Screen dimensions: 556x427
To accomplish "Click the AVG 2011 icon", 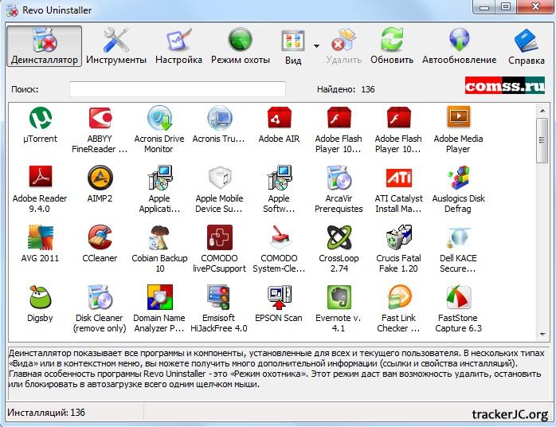I will (40, 237).
